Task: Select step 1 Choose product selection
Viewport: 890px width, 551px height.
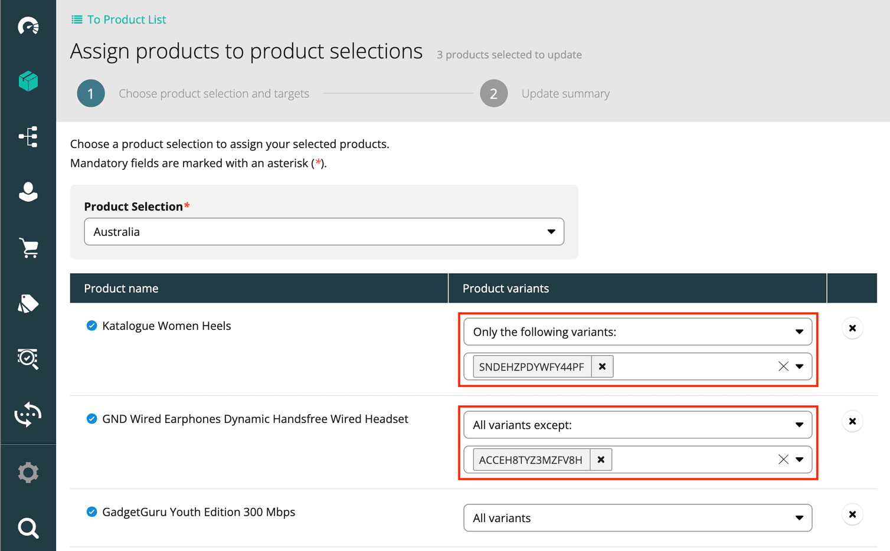Action: click(91, 93)
